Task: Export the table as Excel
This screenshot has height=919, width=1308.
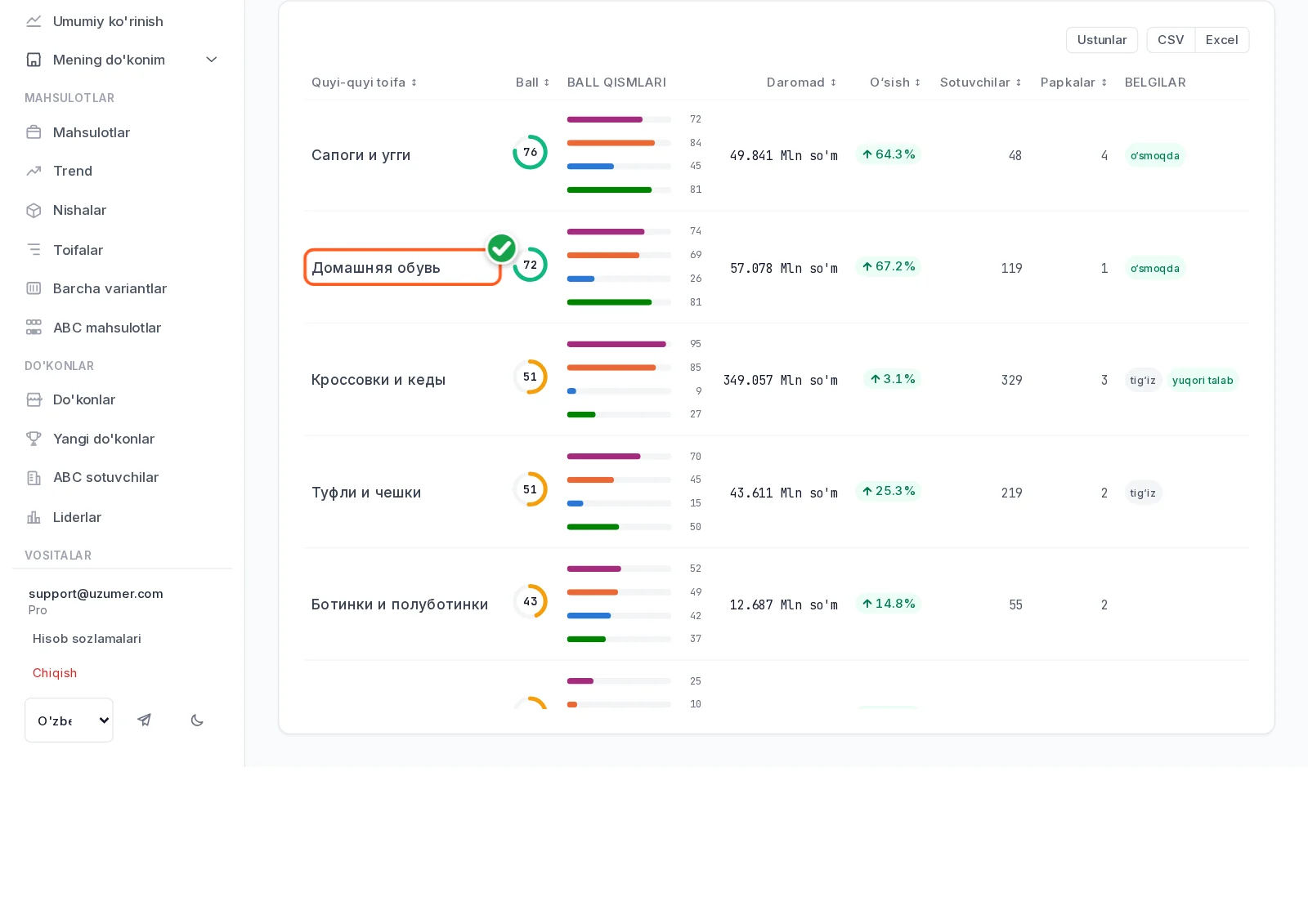Action: tap(1222, 40)
